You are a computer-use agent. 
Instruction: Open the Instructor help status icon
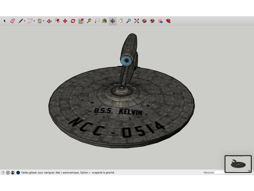pos(18,173)
